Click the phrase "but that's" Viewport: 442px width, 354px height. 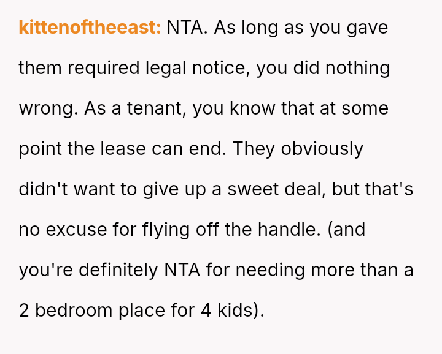(x=373, y=189)
